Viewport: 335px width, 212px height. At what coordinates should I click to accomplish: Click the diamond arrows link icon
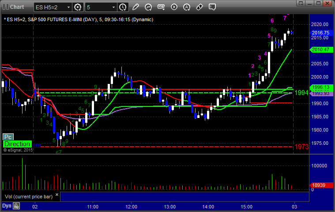[x=199, y=7]
